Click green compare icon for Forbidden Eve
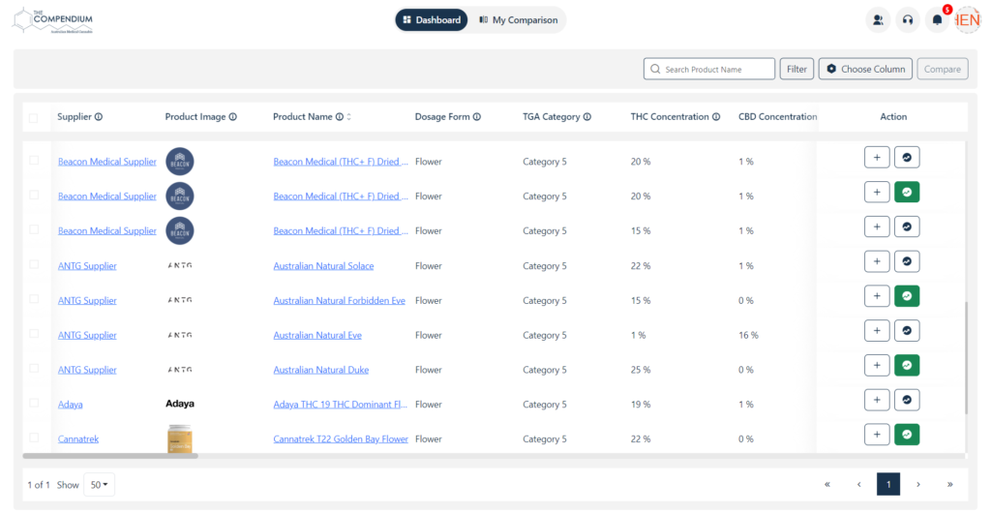This screenshot has height=513, width=991. point(907,295)
